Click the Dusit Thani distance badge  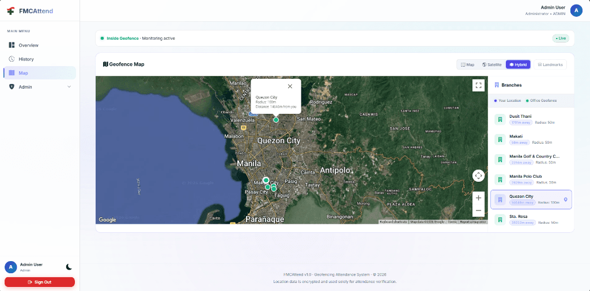pyautogui.click(x=521, y=122)
